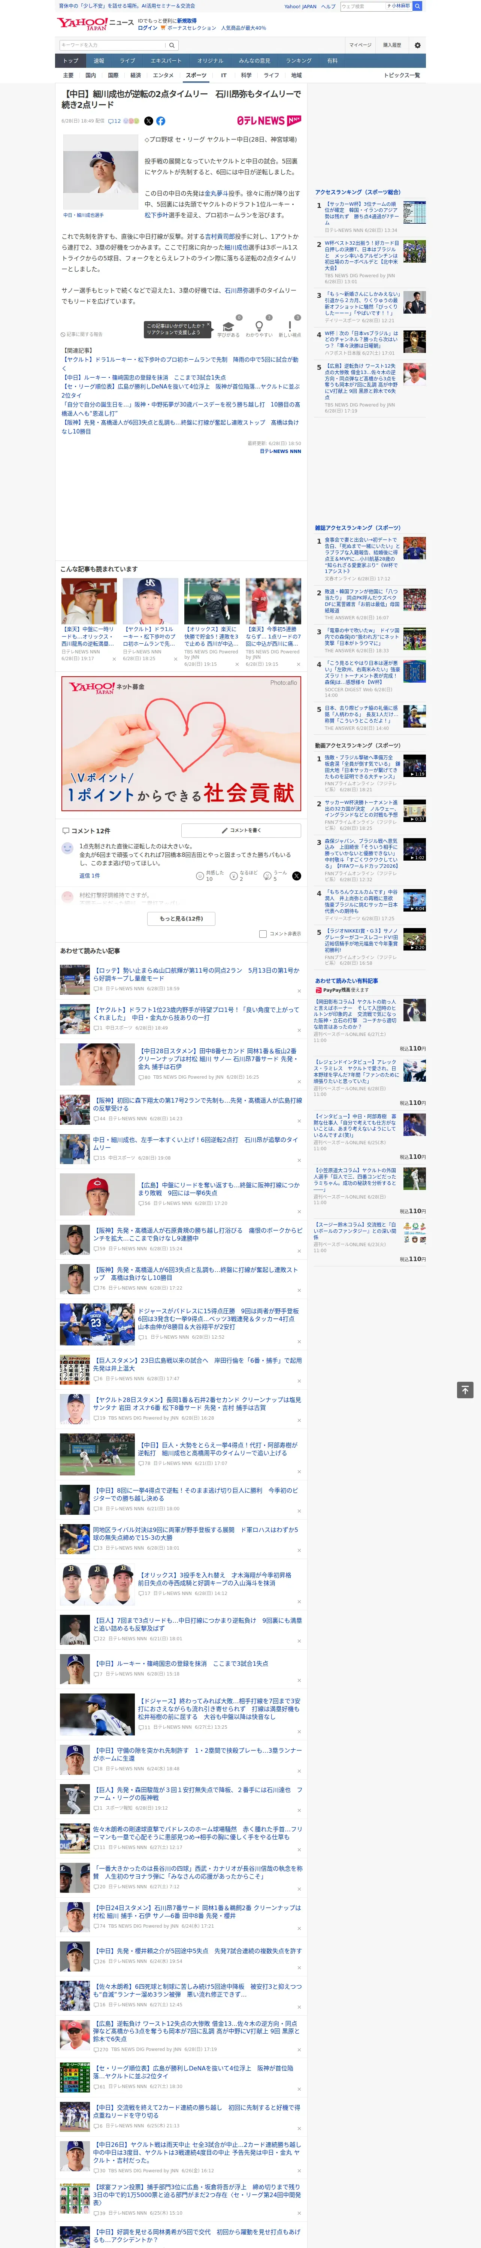Select the ライブ navigation tab
Image resolution: width=481 pixels, height=2248 pixels.
pyautogui.click(x=127, y=61)
